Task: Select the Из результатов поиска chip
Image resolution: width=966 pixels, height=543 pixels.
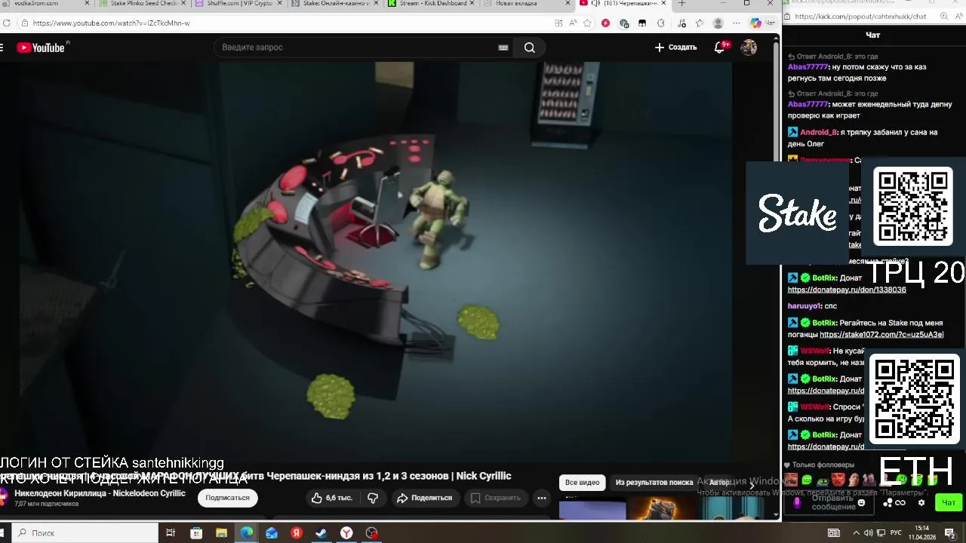Action: pyautogui.click(x=654, y=483)
